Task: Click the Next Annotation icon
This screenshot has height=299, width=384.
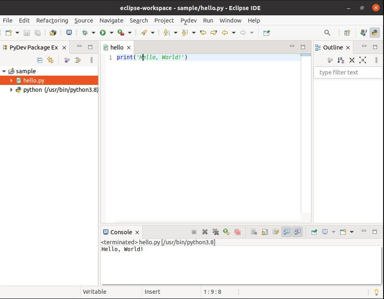Action: click(166, 33)
